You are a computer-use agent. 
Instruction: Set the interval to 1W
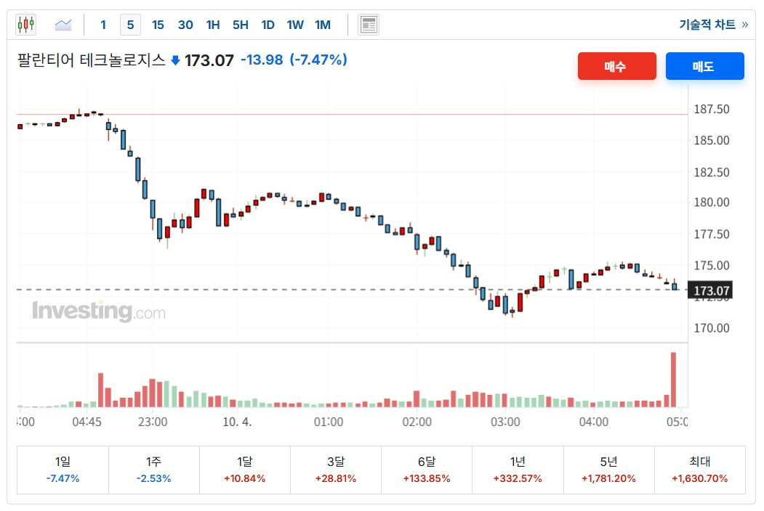[x=295, y=25]
